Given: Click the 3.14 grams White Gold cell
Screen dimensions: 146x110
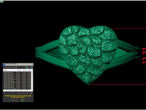Looking at the screenshot, I should pos(19,84).
